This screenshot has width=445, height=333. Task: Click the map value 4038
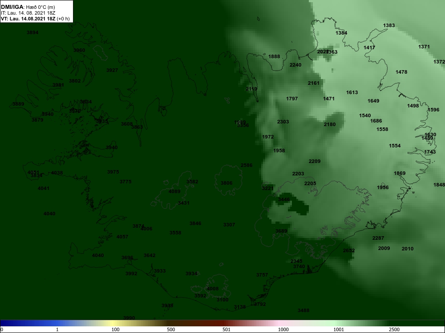(x=57, y=173)
